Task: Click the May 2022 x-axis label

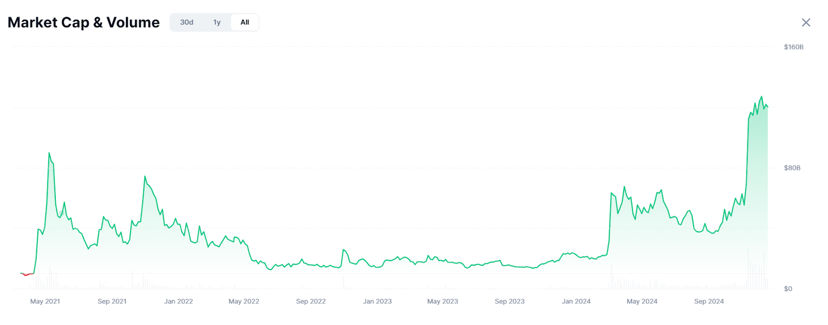Action: pos(244,301)
